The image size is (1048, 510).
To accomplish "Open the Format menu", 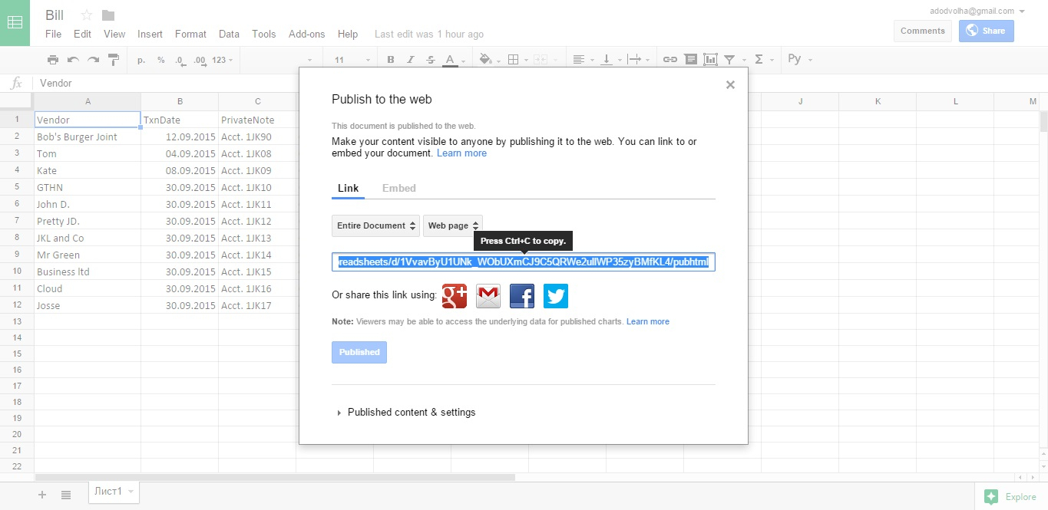I will point(190,34).
